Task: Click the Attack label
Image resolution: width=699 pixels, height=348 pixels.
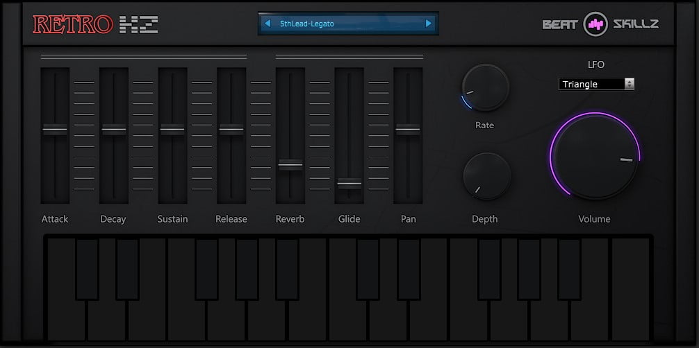Action: pos(55,219)
